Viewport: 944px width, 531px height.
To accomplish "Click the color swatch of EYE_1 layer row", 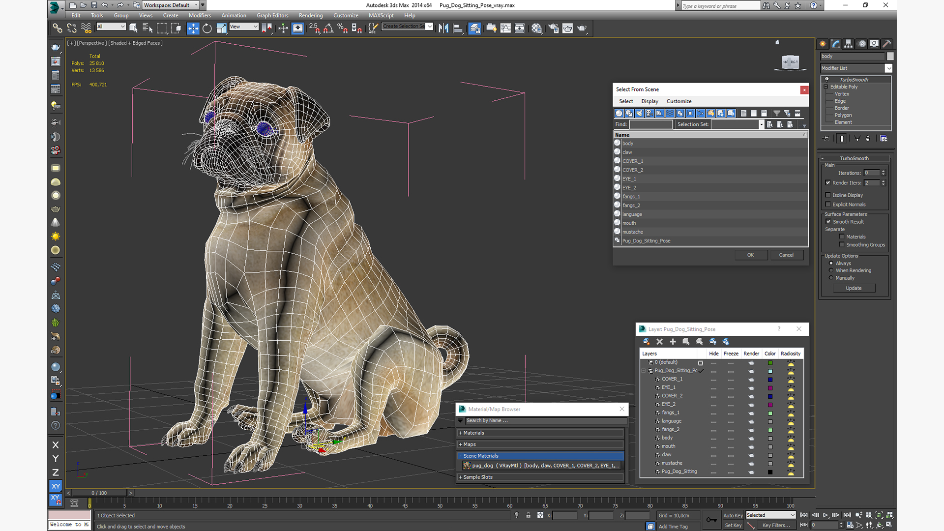I will [x=770, y=388].
